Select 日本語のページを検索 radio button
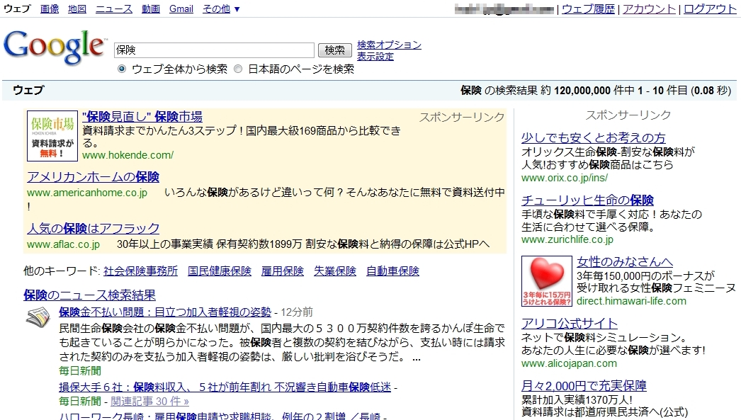Viewport: 741px width, 420px height. (238, 69)
